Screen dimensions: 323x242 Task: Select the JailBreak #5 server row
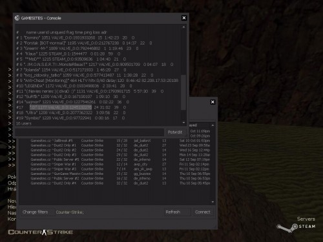pos(120,141)
